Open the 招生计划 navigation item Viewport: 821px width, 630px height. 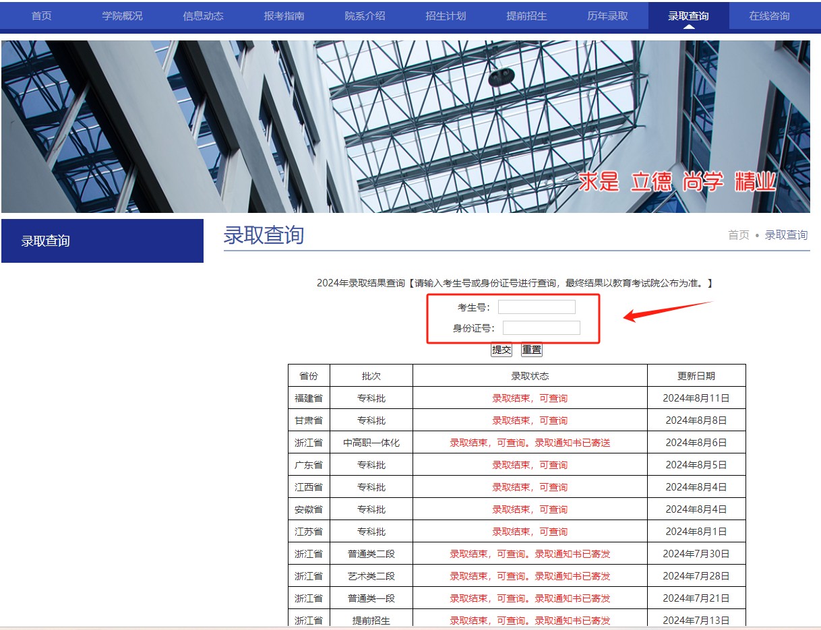pyautogui.click(x=446, y=15)
